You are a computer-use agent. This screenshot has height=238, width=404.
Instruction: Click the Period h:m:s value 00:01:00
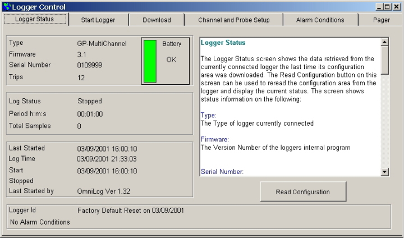coord(90,114)
